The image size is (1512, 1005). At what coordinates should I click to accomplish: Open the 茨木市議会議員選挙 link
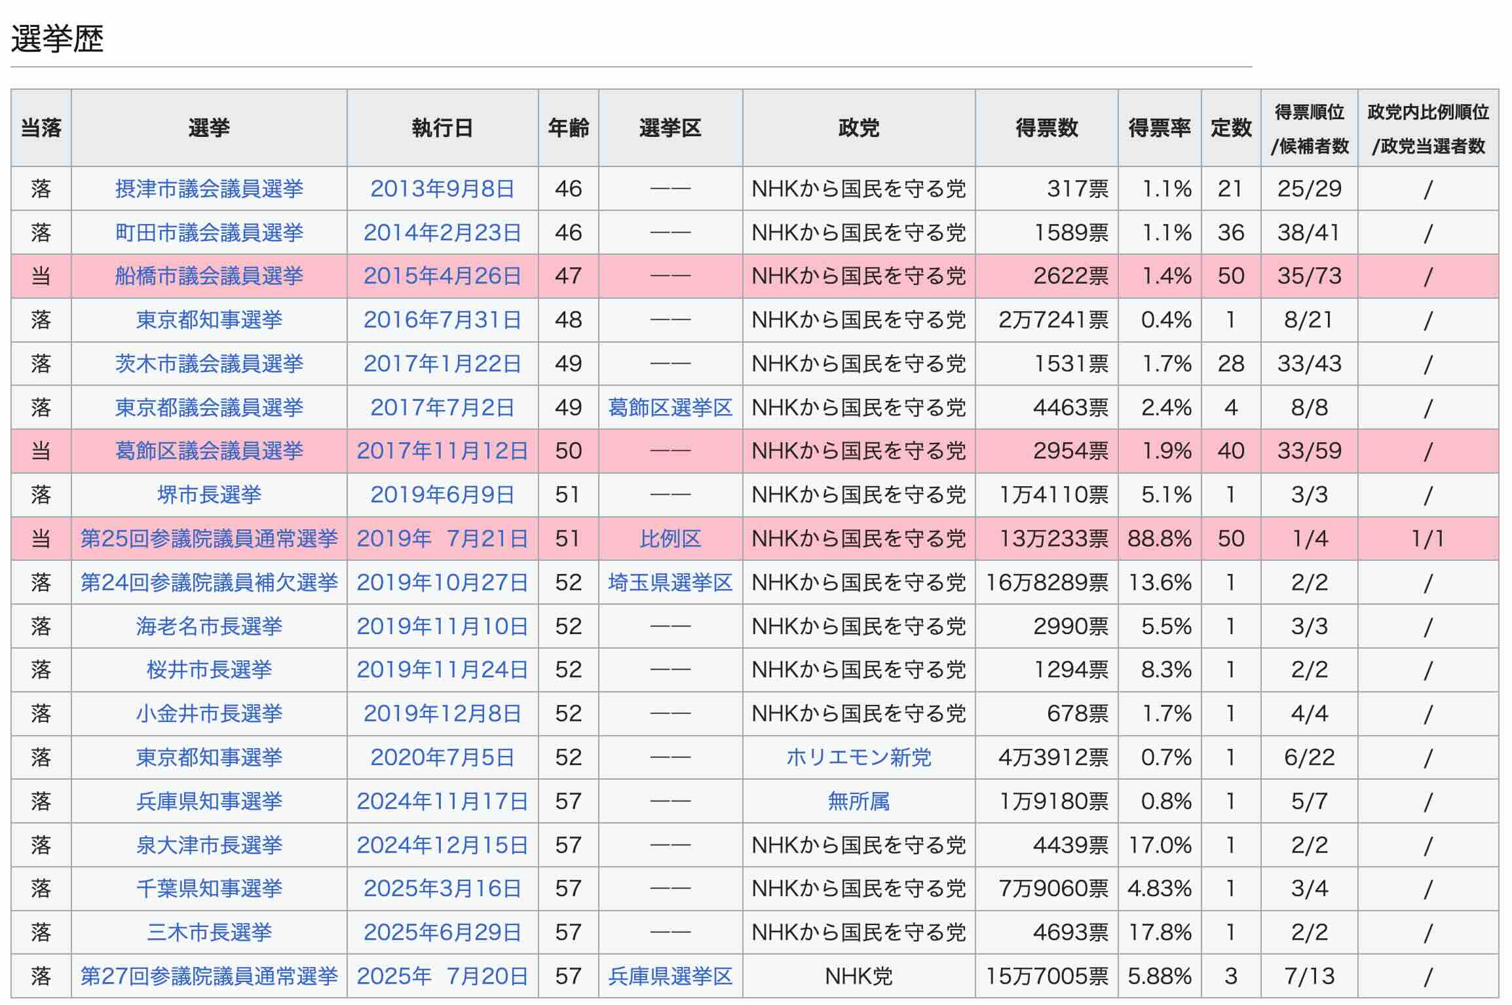(x=209, y=364)
